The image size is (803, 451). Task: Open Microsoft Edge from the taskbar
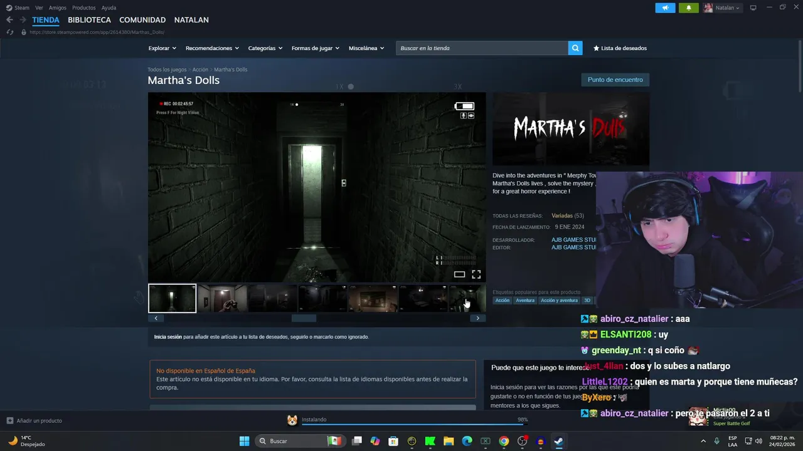[x=467, y=441]
